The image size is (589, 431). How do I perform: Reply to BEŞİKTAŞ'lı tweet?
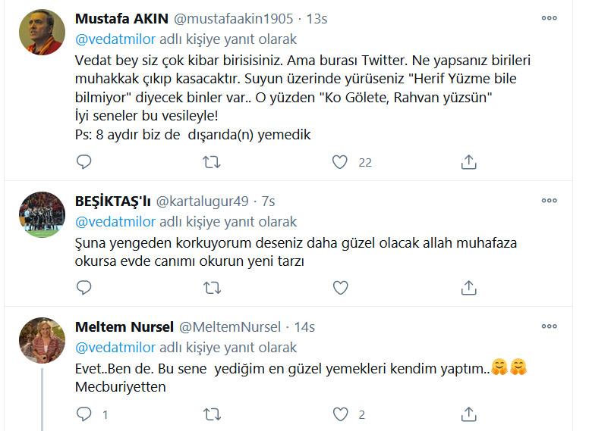coord(83,287)
